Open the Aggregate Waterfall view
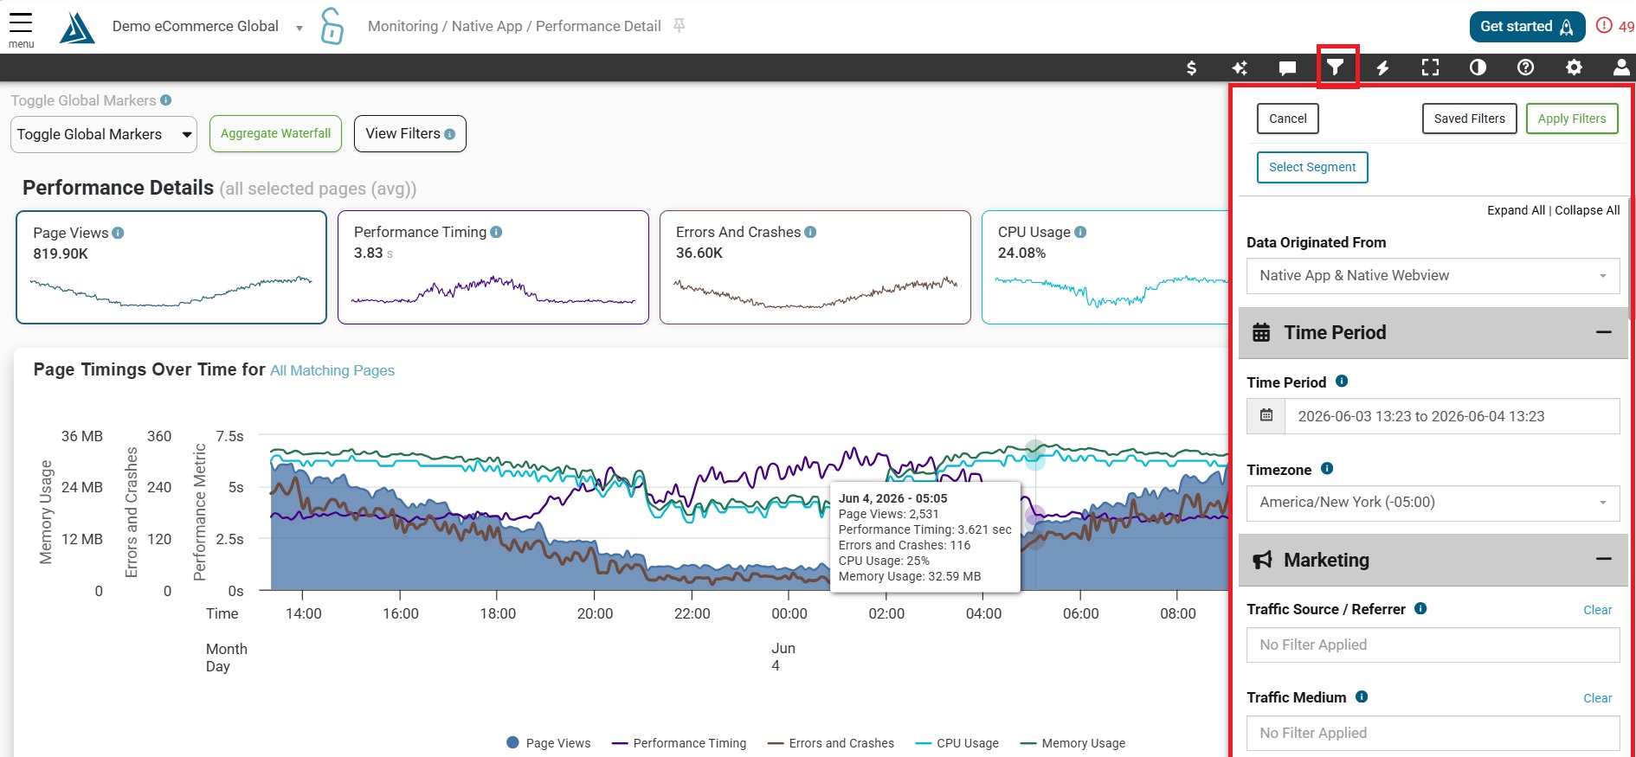This screenshot has height=757, width=1636. tap(275, 133)
